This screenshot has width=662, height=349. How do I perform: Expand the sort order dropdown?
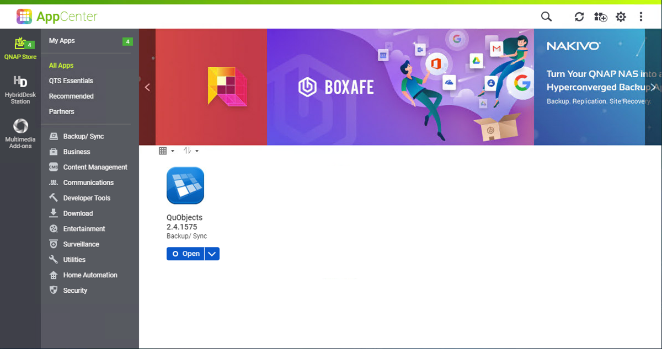coord(191,151)
